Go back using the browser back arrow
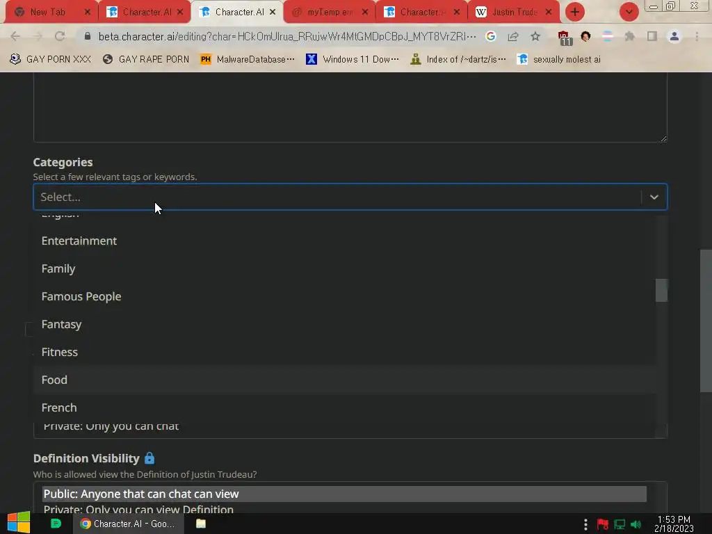Viewport: 712px width, 534px height. 15,36
